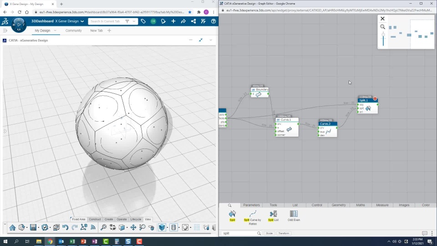437x246 pixels.
Task: Open the Lifecycle action bar tab
Action: tap(136, 220)
